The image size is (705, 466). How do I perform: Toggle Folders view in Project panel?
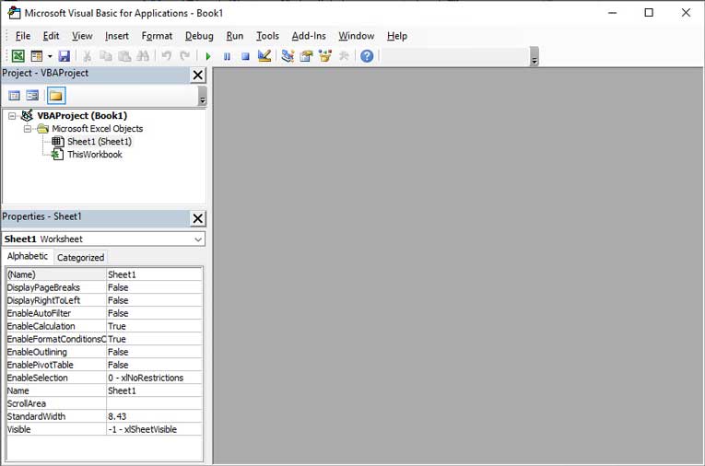(56, 96)
